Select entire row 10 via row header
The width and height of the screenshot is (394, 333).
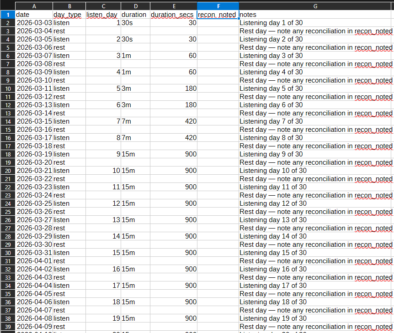pos(8,88)
